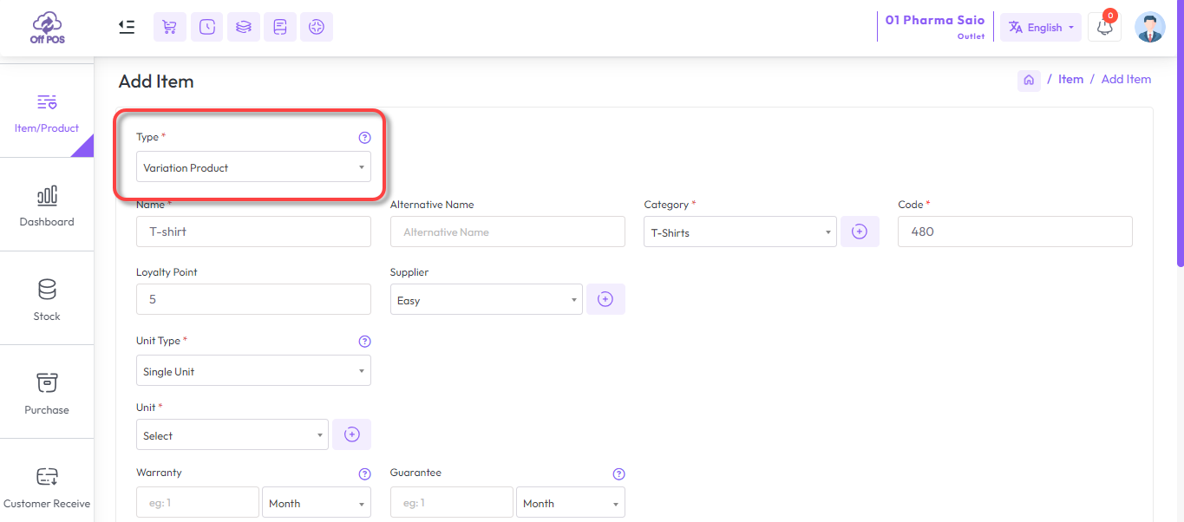1184x522 pixels.
Task: Open the English language selector
Action: [1040, 27]
